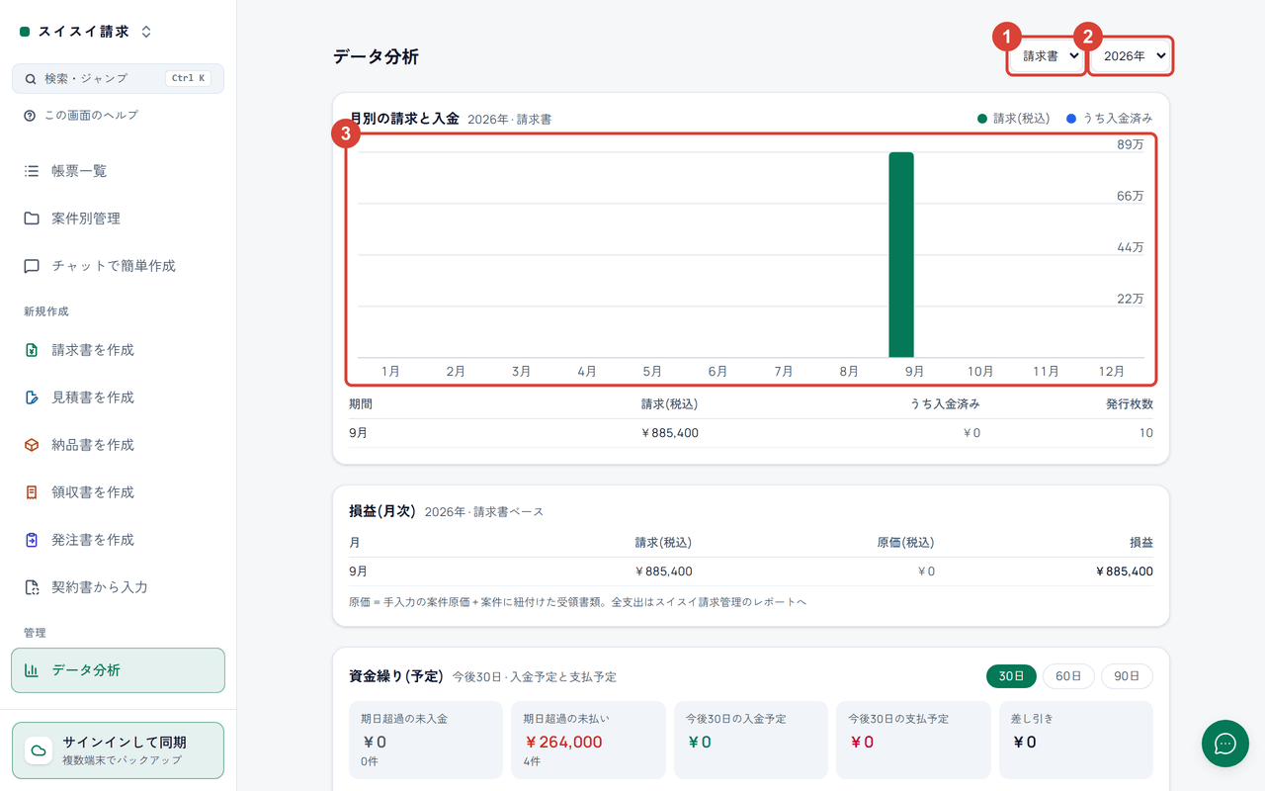1265x791 pixels.
Task: Click 見積書を作成 in the sidebar
Action: tap(118, 397)
